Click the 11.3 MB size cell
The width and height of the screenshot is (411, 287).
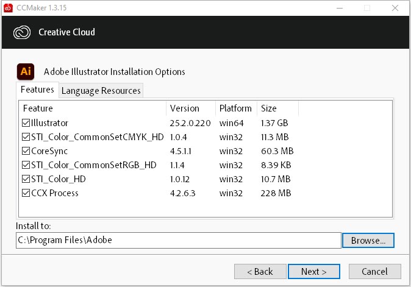[x=274, y=137]
